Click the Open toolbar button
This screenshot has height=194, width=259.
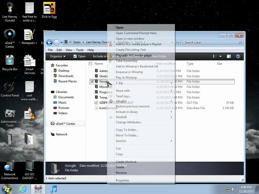tap(79, 56)
